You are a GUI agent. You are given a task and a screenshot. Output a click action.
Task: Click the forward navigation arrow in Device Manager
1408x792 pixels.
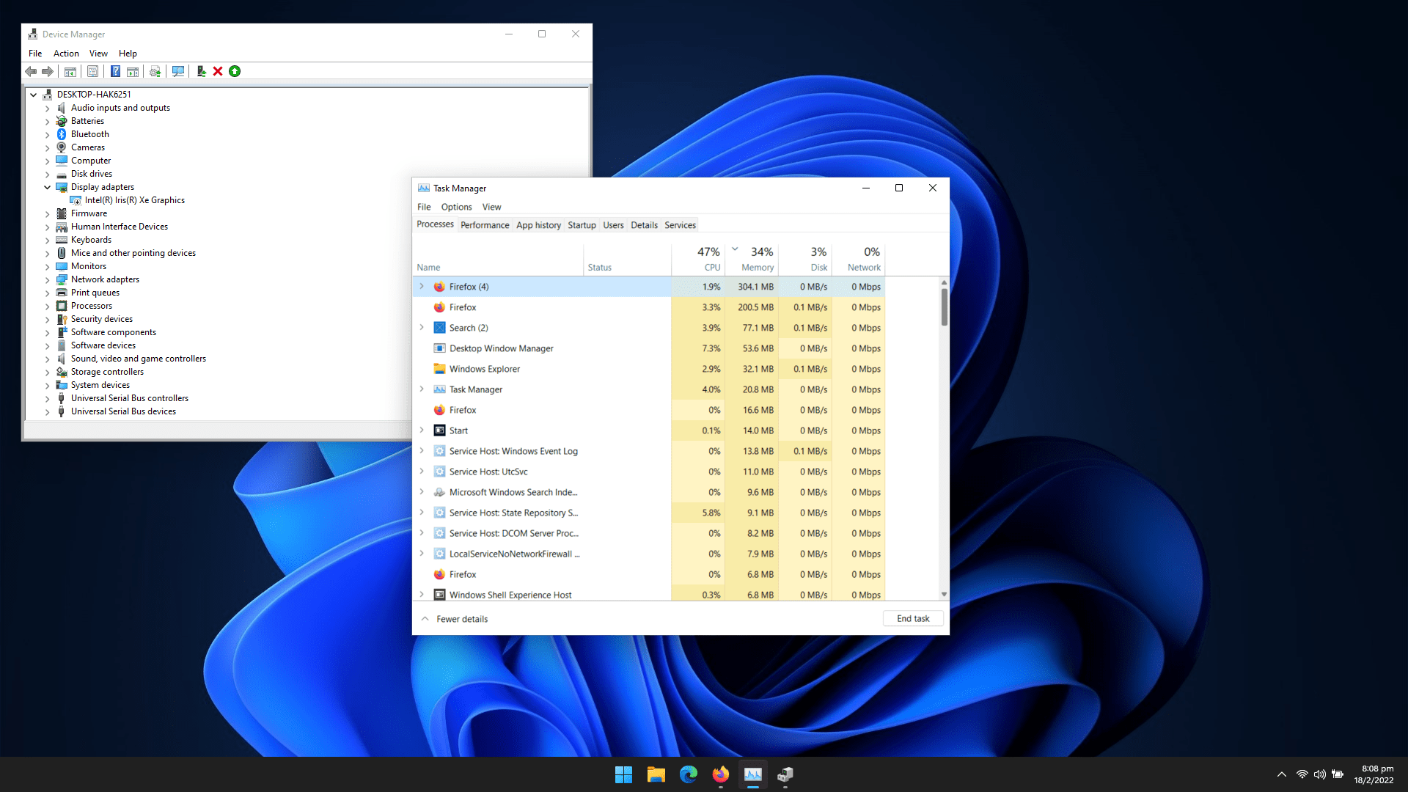pos(48,71)
